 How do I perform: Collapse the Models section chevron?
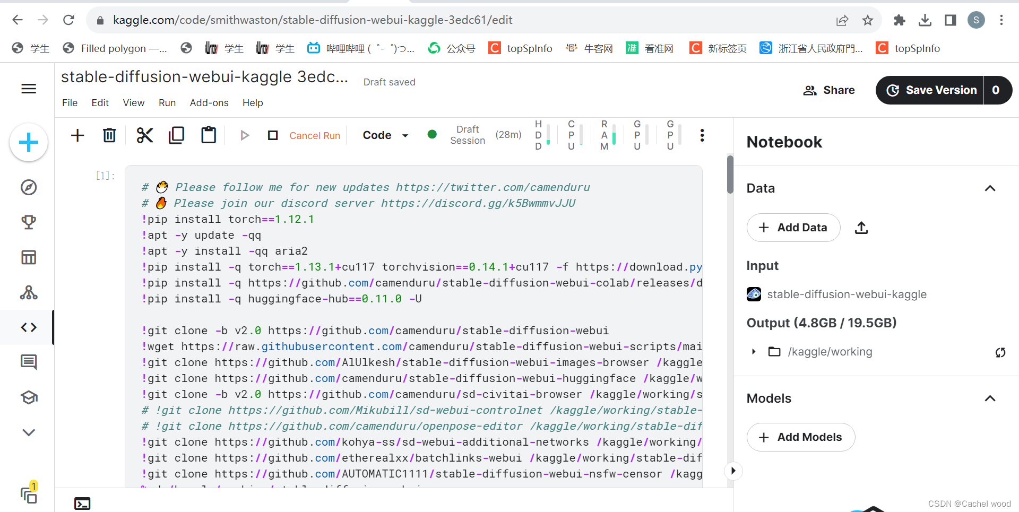point(990,398)
